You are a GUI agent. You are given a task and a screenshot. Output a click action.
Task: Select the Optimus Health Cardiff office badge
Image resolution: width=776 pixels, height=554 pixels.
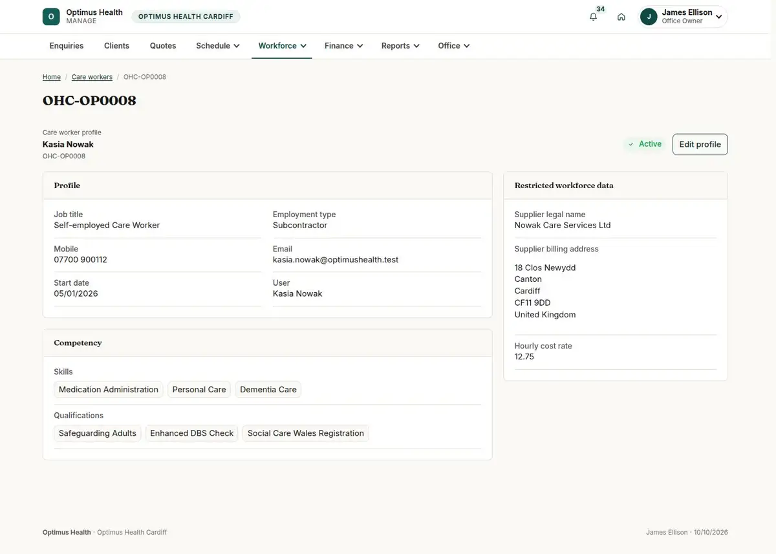186,17
